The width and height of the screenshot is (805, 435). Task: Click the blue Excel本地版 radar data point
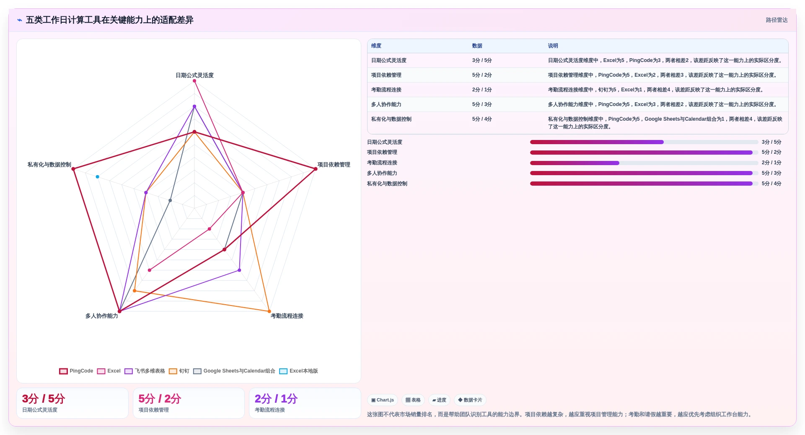(x=98, y=177)
